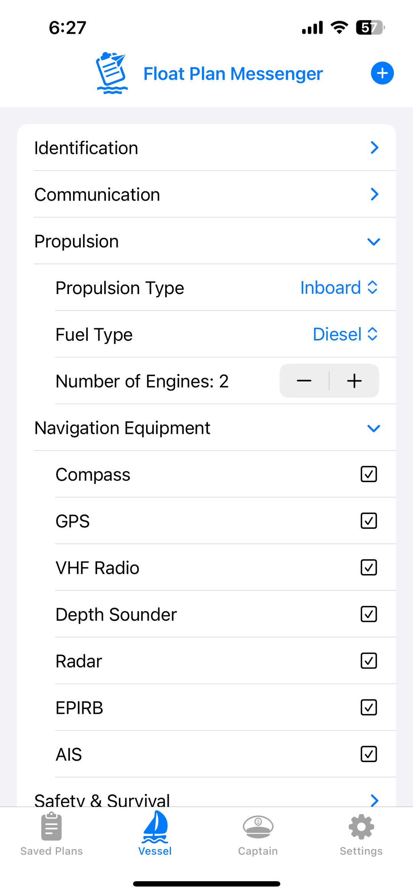413x895 pixels.
Task: Expand the Communication section
Action: pos(374,195)
